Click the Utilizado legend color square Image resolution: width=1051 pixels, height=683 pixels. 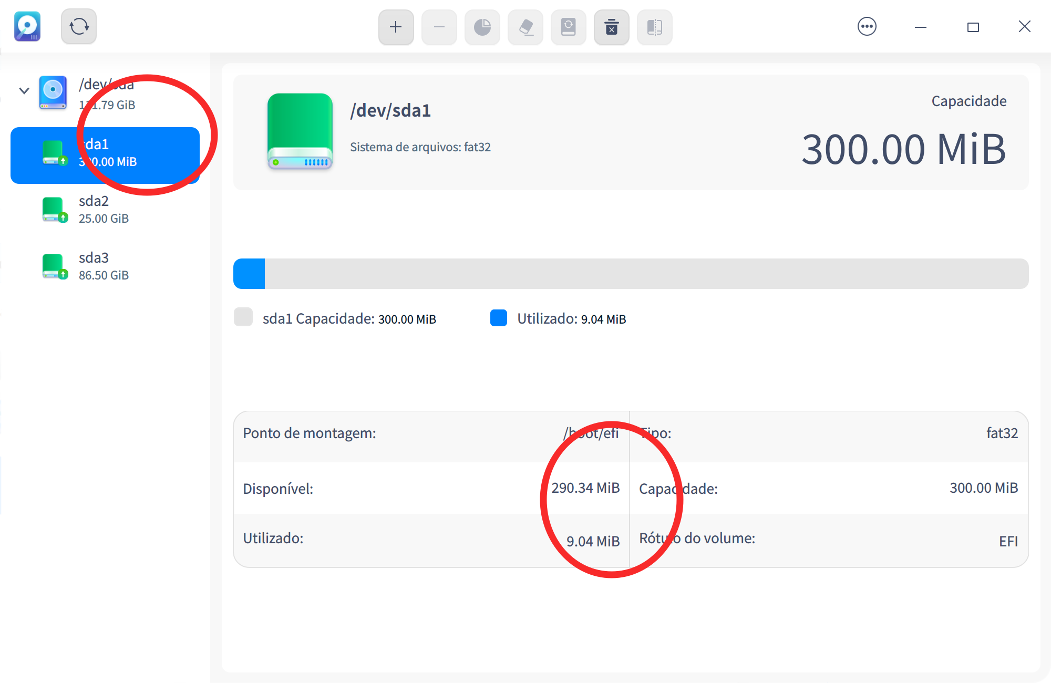[x=498, y=318]
